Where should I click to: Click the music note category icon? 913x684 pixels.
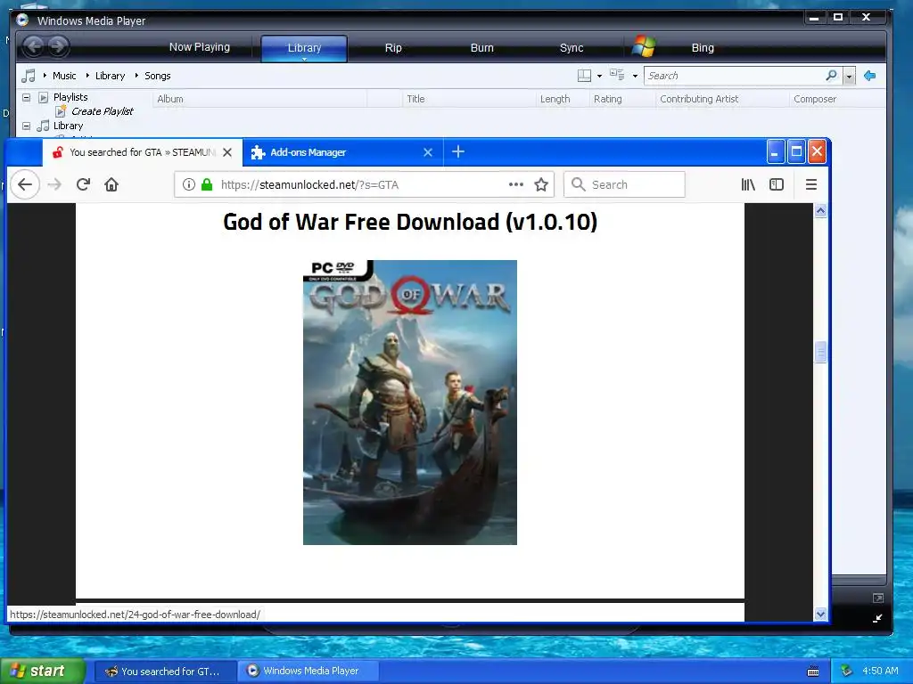28,76
